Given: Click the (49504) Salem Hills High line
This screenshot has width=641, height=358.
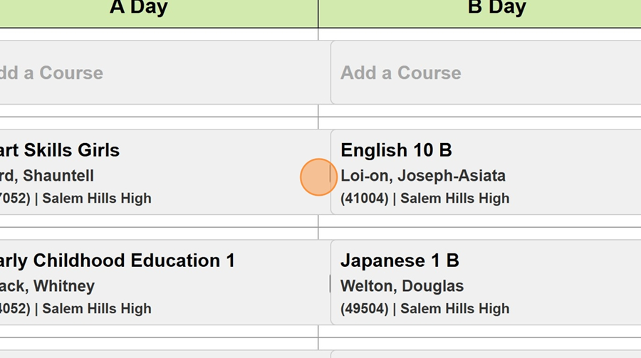Looking at the screenshot, I should pos(424,309).
